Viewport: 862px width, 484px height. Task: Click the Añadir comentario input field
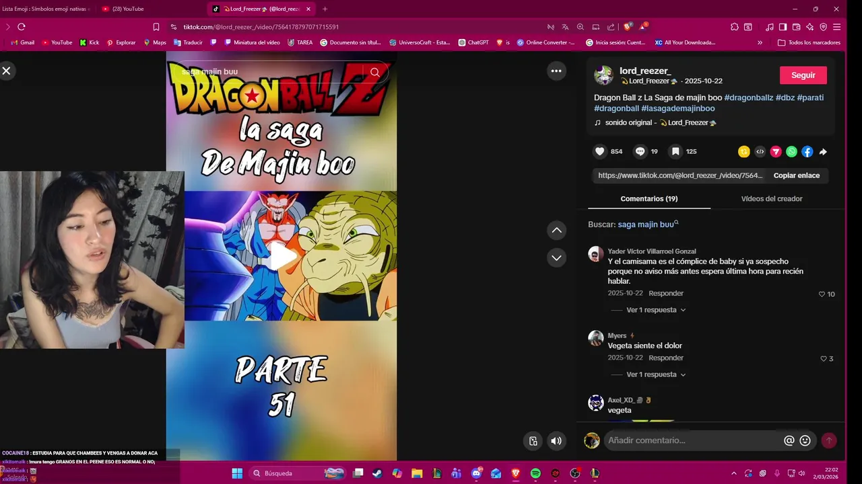[692, 441]
